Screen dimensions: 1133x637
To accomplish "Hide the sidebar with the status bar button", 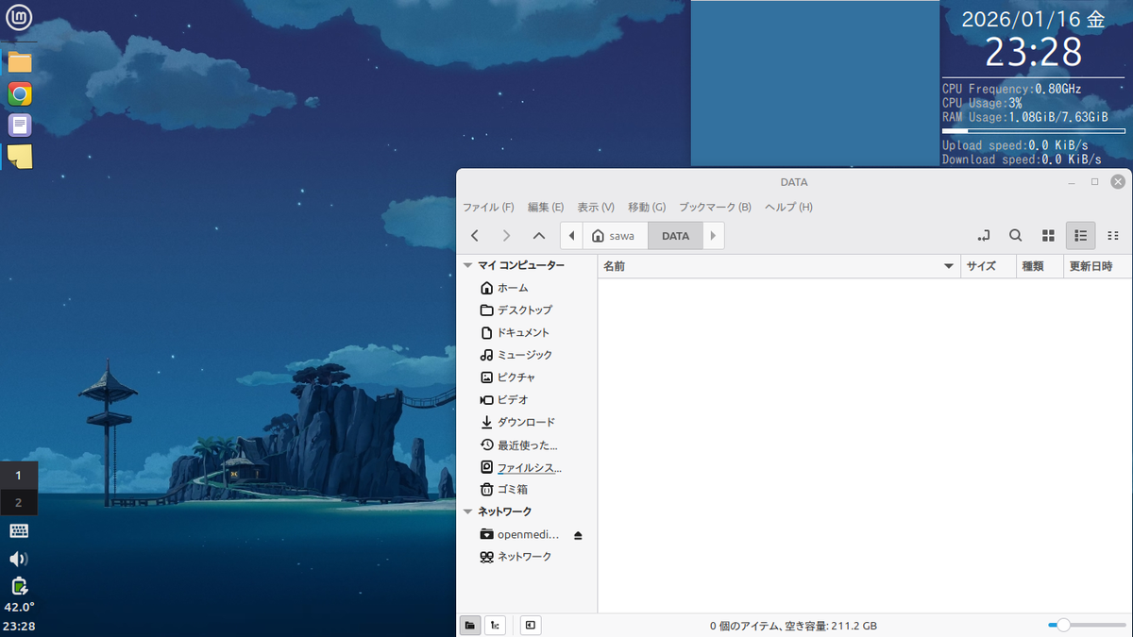I will (531, 625).
